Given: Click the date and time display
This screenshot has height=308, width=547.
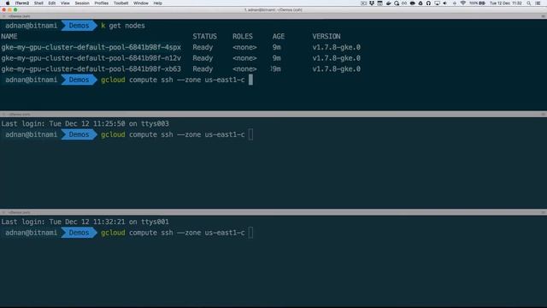Looking at the screenshot, I should pos(506,3).
